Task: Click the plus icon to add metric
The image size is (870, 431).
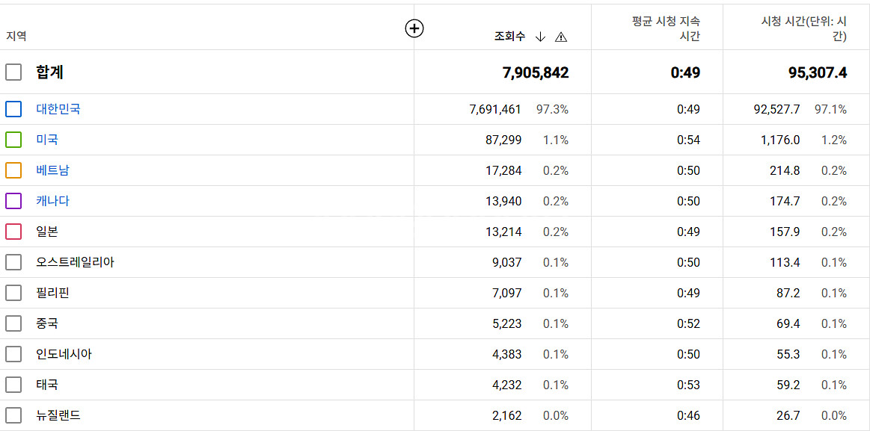Action: (x=414, y=28)
